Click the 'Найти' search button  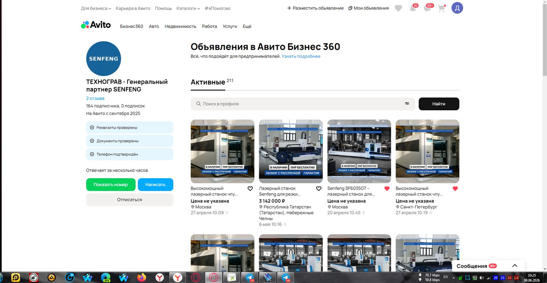(439, 104)
